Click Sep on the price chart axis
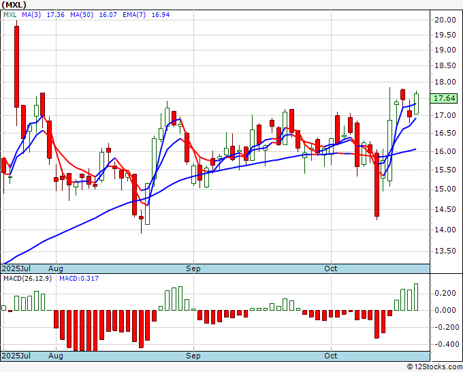 (193, 268)
